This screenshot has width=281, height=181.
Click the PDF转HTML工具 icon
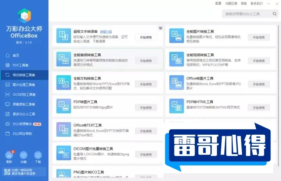click(176, 106)
